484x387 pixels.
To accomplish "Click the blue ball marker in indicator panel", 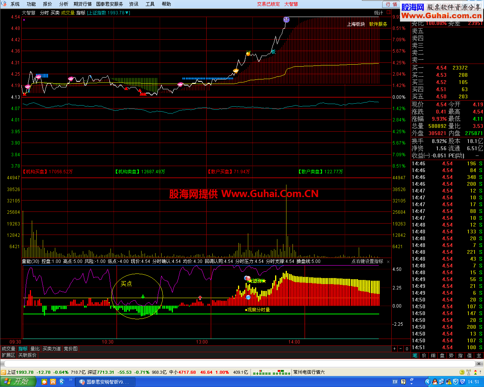I will [x=248, y=297].
